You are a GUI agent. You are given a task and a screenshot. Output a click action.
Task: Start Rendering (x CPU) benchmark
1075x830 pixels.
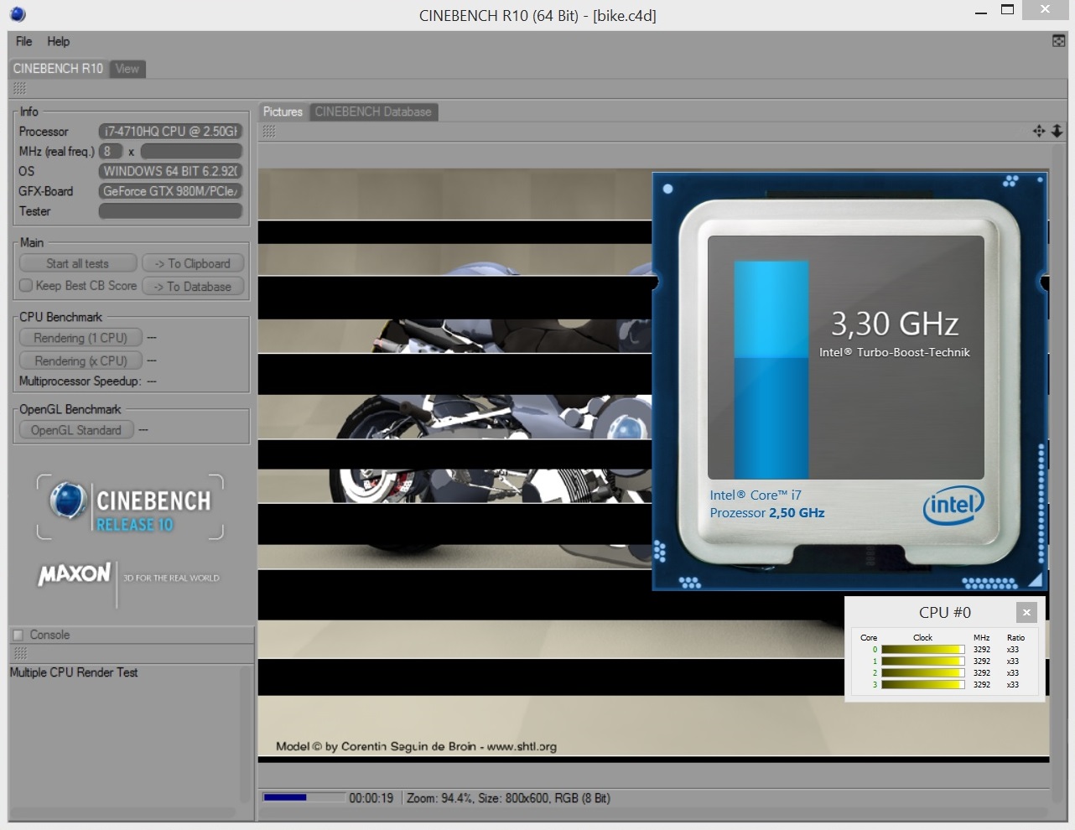pos(80,361)
